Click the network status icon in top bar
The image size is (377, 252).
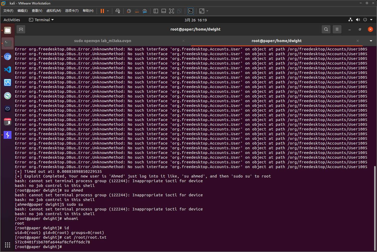(x=350, y=20)
